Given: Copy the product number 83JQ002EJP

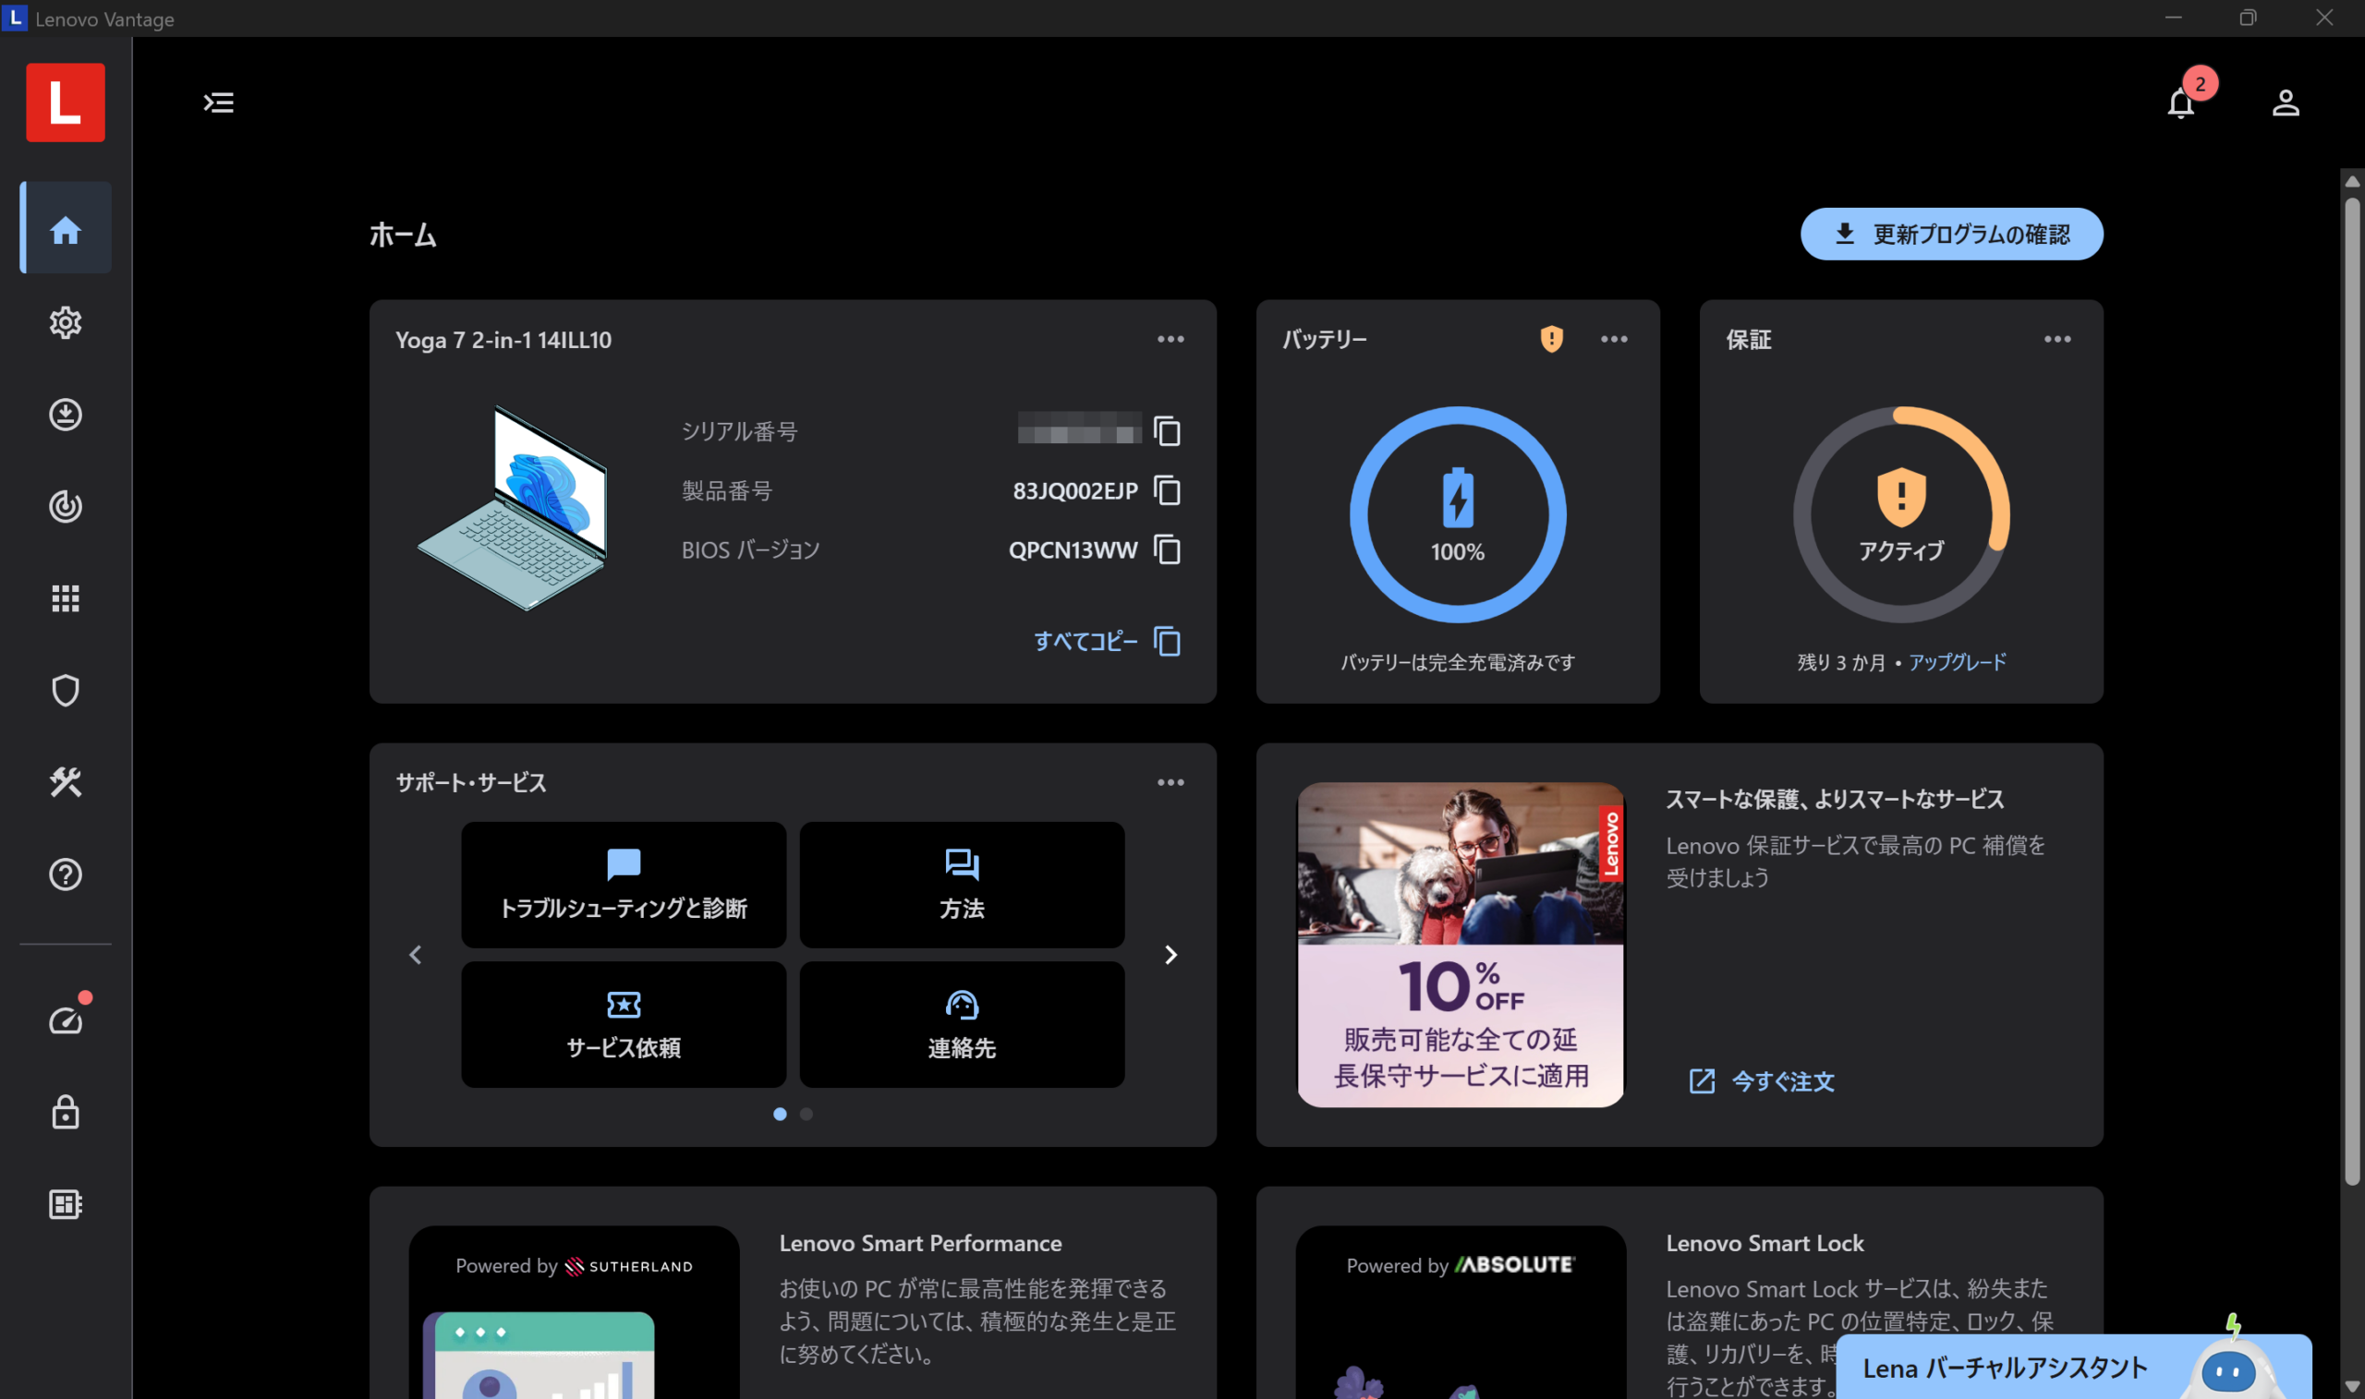Looking at the screenshot, I should (1168, 490).
